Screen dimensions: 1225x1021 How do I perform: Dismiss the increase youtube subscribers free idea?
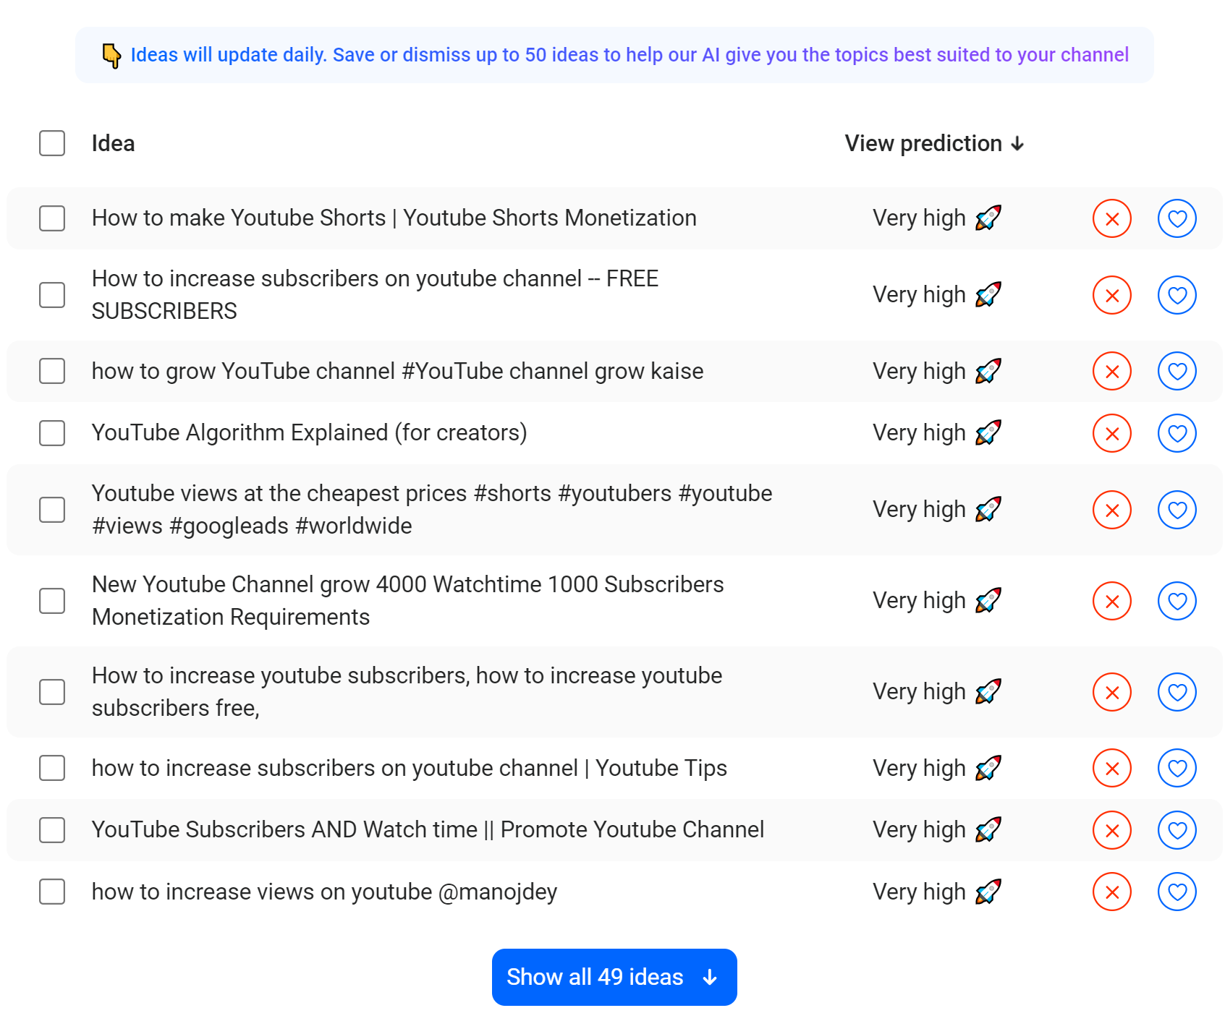(x=1111, y=692)
